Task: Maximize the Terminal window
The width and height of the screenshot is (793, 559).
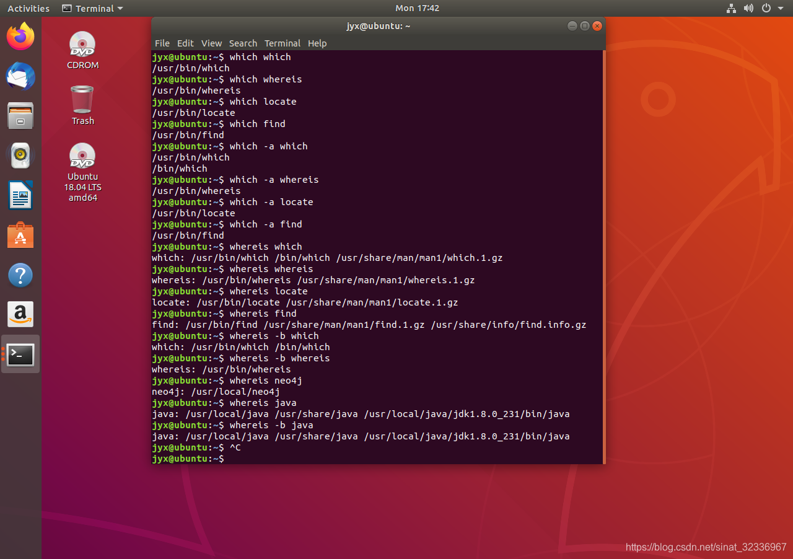Action: 584,26
